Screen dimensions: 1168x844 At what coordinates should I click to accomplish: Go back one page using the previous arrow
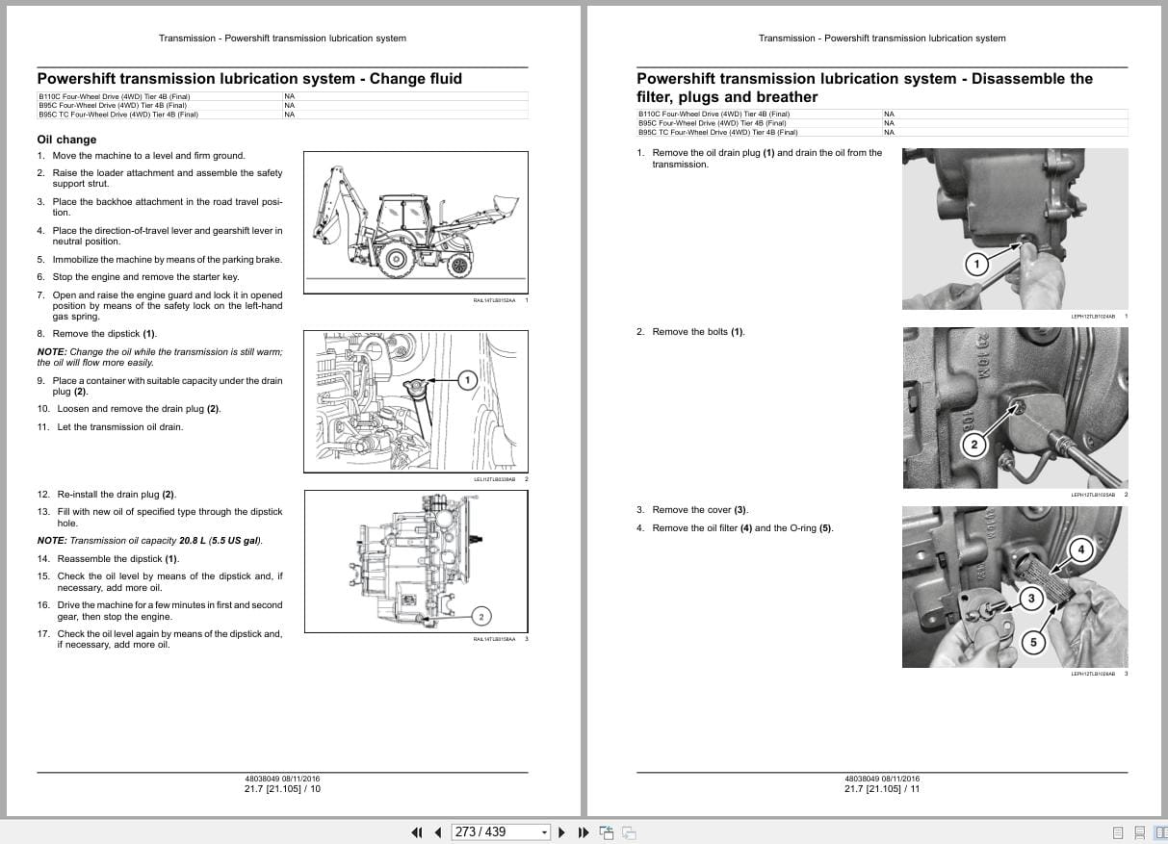(438, 831)
